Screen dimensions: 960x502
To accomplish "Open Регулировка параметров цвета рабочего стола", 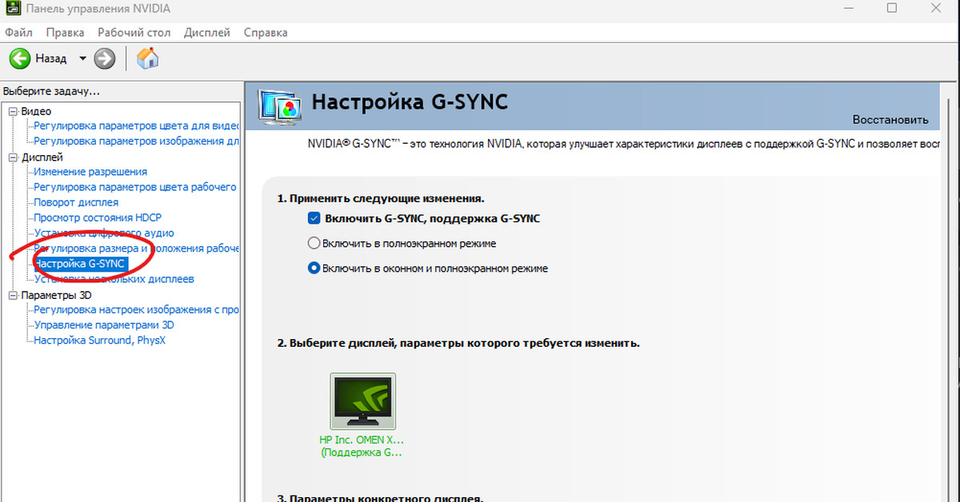I will click(136, 187).
